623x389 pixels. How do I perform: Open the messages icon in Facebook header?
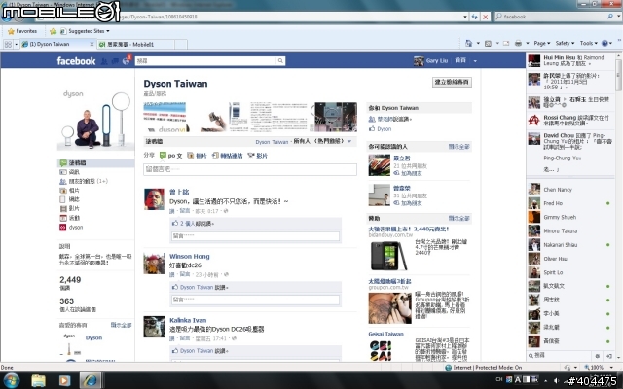[115, 61]
